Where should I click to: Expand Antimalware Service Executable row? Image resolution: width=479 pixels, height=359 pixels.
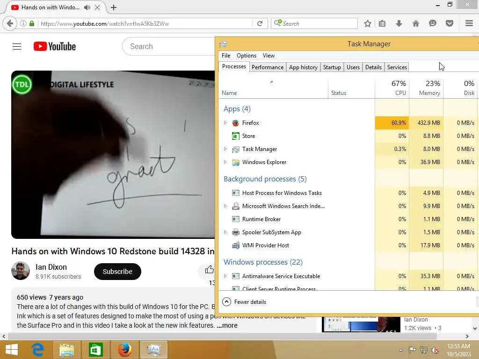pyautogui.click(x=225, y=276)
